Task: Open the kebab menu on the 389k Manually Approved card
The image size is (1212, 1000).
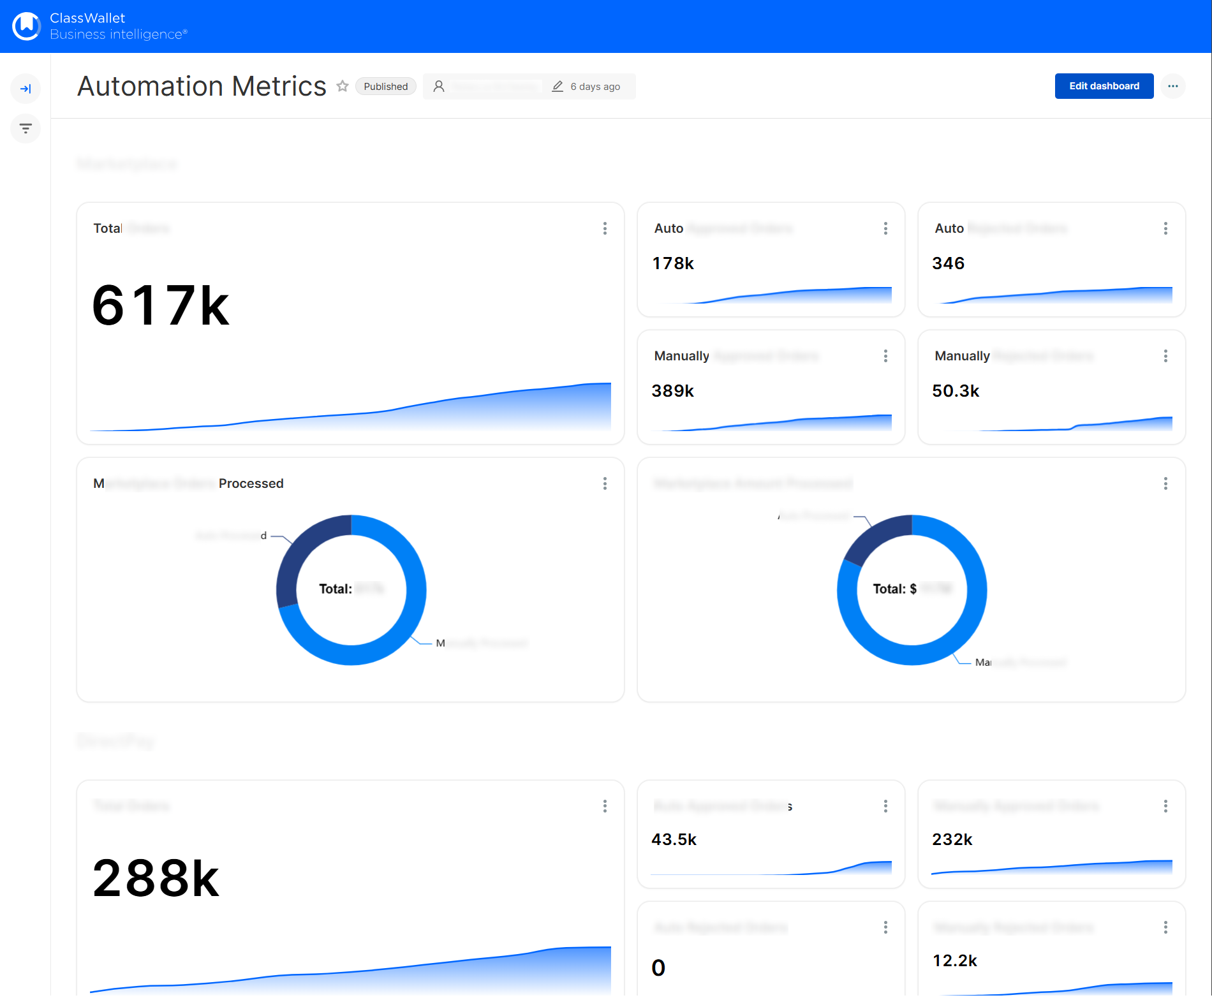Action: (x=885, y=356)
